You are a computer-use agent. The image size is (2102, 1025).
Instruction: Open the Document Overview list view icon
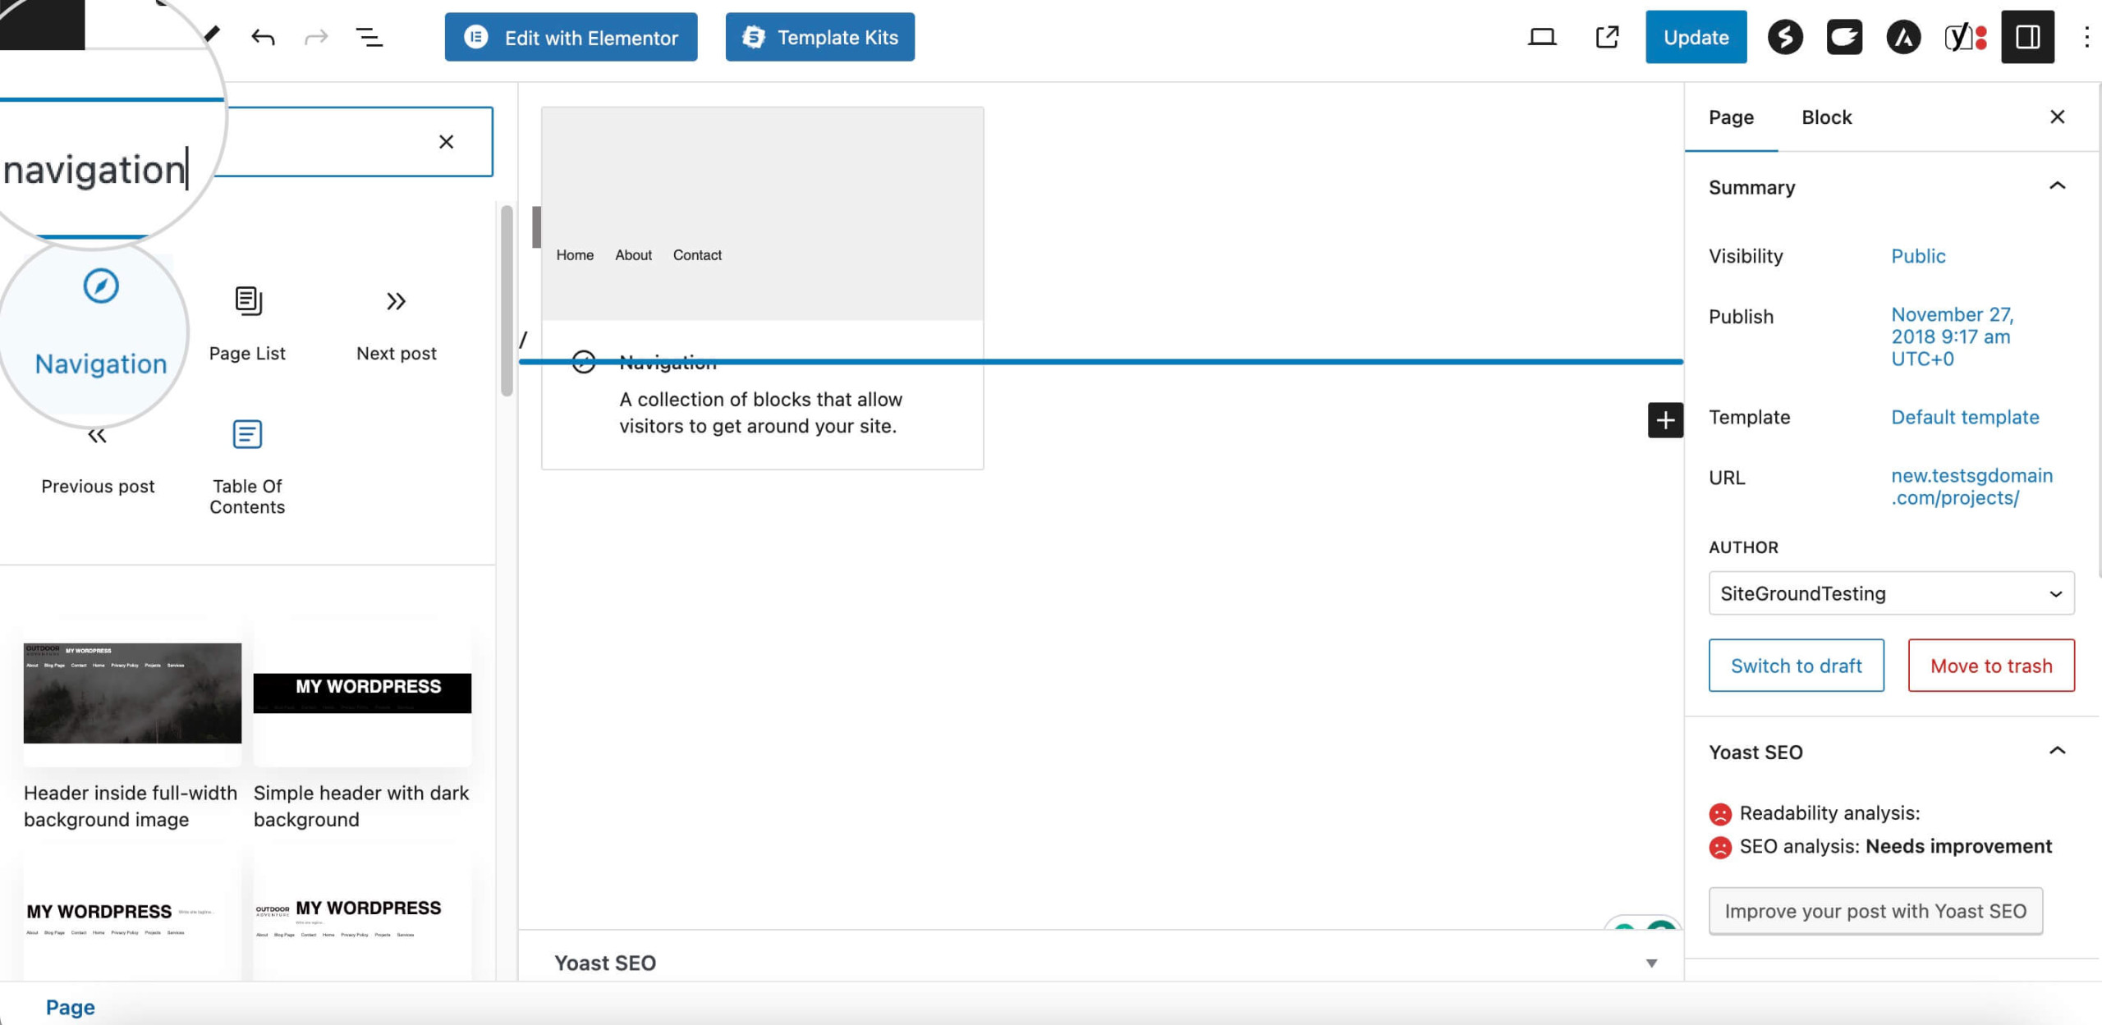click(369, 37)
